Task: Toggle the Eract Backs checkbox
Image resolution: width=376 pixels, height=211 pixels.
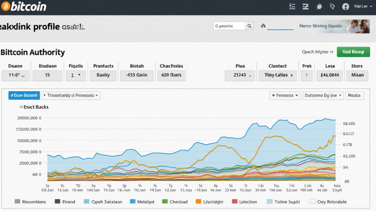Action: pyautogui.click(x=21, y=107)
